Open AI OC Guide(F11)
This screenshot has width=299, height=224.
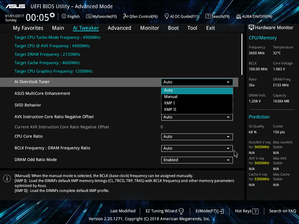click(x=182, y=16)
